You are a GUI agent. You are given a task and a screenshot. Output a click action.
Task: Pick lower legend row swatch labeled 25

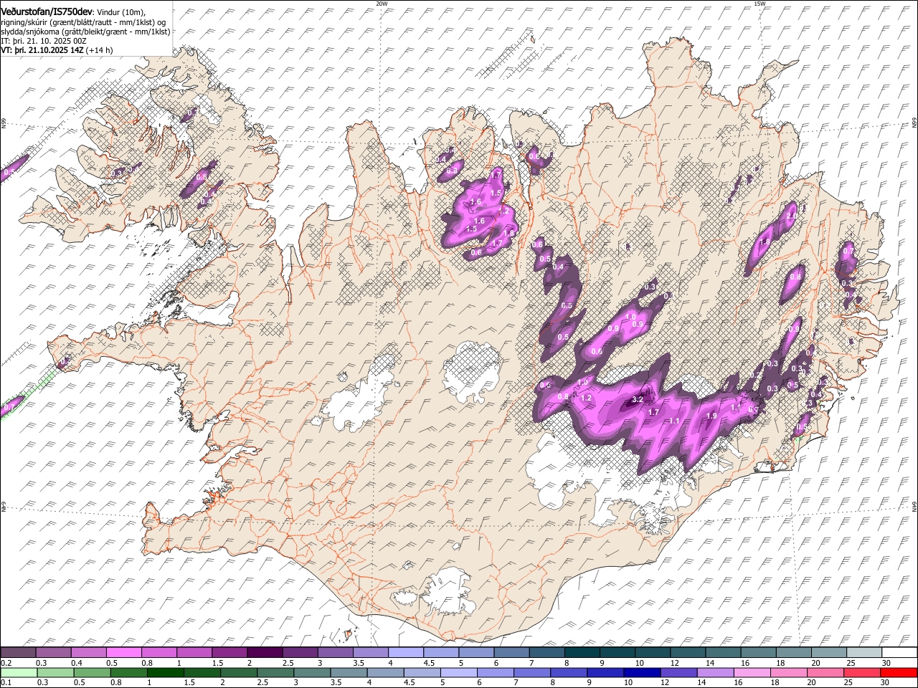pos(861,672)
